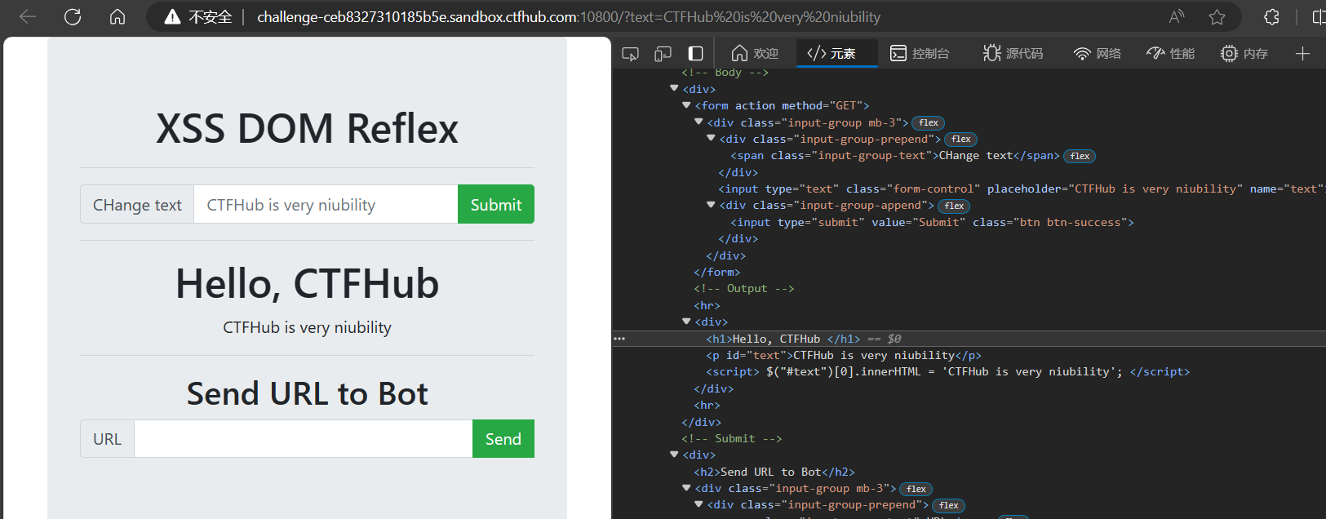The height and width of the screenshot is (519, 1326).
Task: Open the ellipsis actions on selected h1 row
Action: tap(619, 339)
